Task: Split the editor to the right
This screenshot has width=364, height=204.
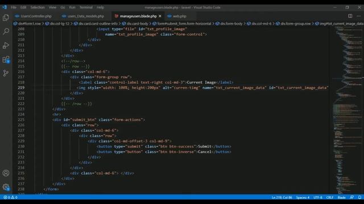Action: pyautogui.click(x=350, y=16)
